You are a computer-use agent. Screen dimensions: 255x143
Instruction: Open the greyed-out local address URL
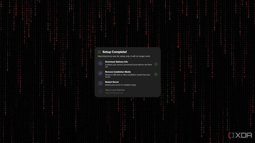tap(114, 93)
